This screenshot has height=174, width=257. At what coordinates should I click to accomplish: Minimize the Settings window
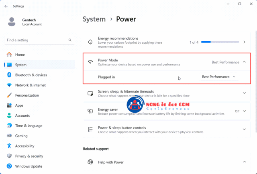click(x=228, y=4)
